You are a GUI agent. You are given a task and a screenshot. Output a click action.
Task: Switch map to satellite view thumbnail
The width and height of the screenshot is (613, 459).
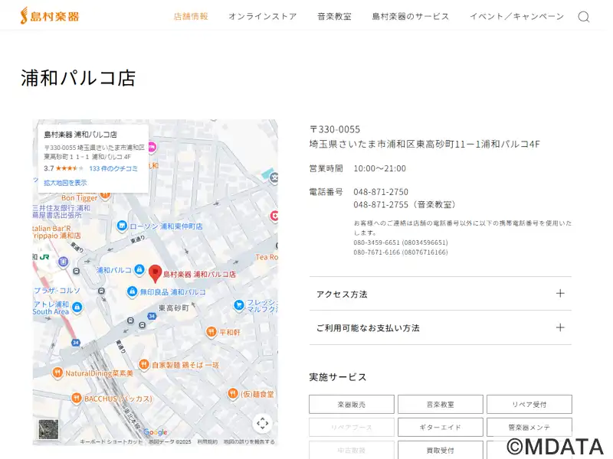[48, 429]
